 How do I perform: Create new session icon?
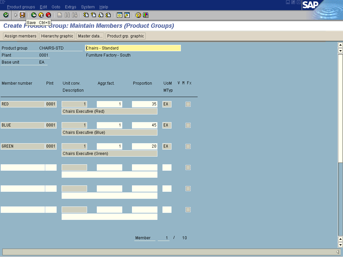(x=120, y=15)
